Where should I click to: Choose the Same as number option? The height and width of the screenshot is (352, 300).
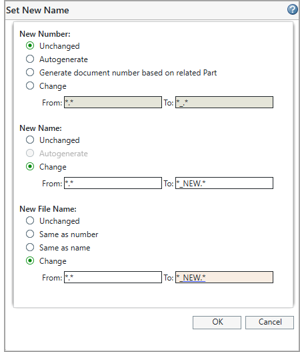[30, 234]
